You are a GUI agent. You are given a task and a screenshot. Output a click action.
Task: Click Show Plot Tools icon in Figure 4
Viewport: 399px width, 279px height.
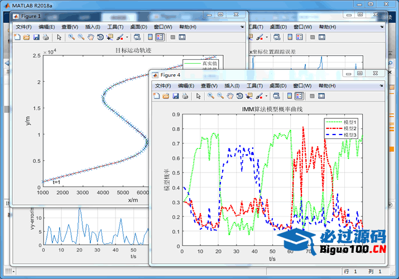[x=321, y=96]
